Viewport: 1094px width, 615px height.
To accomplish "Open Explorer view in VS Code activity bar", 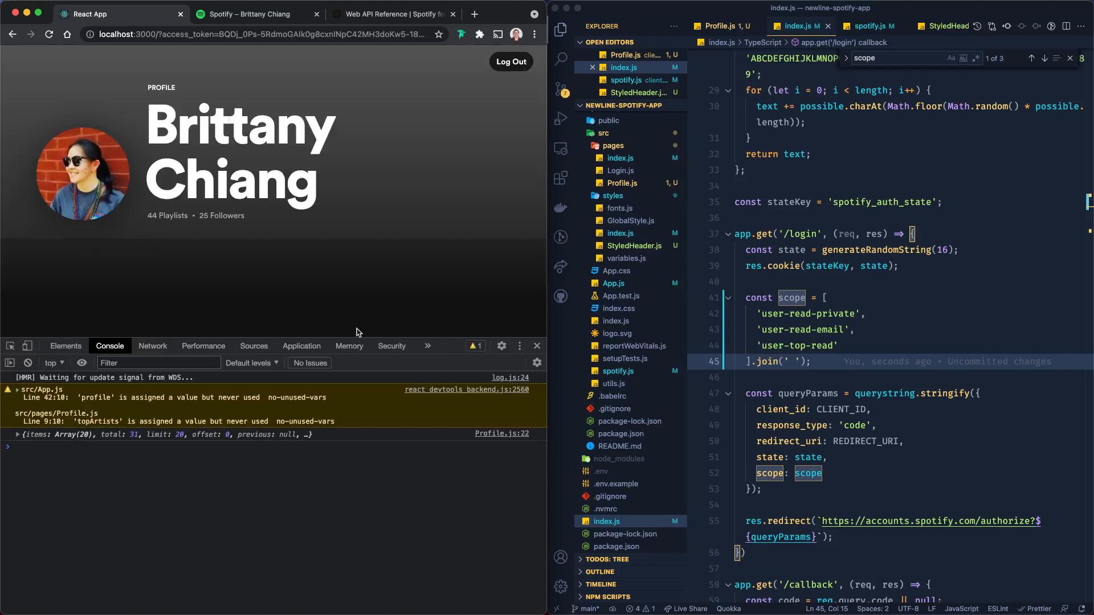I will (561, 29).
